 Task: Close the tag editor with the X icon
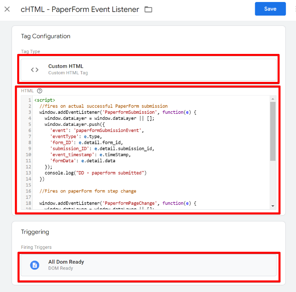click(7, 9)
